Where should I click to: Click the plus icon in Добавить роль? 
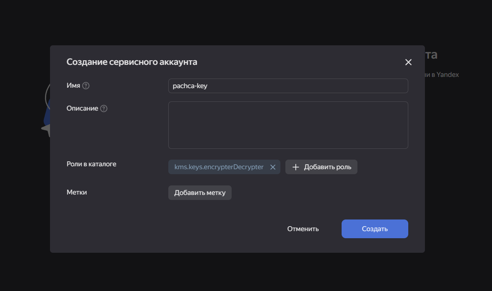pos(296,167)
